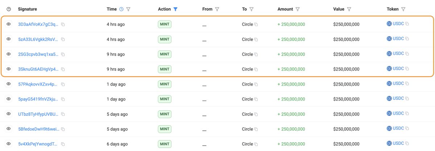Copy Circle address in 5payG5419fnVZkju row
435x151 pixels.
point(256,99)
